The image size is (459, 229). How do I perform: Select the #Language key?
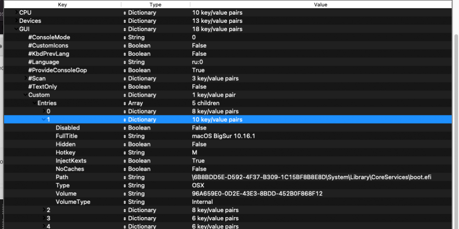click(44, 62)
